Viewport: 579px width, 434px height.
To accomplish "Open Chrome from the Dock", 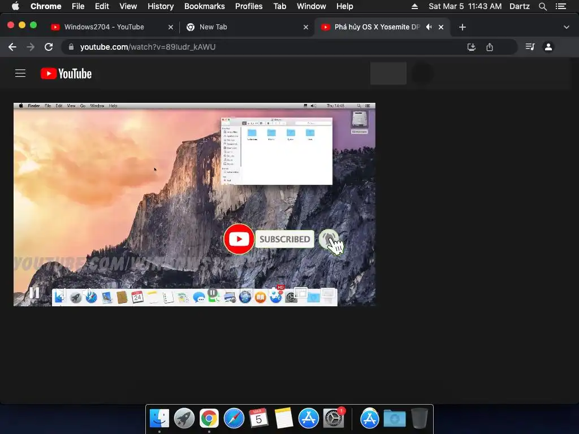I will coord(209,419).
